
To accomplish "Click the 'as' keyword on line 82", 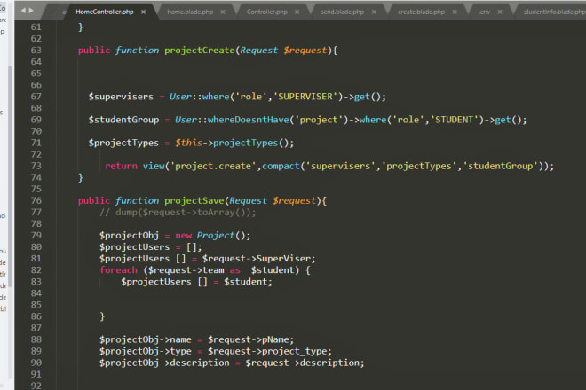I will click(x=234, y=269).
